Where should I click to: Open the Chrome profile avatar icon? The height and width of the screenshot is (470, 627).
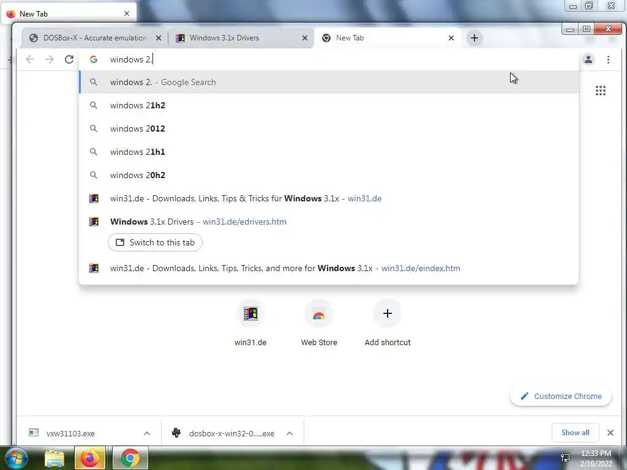point(588,59)
